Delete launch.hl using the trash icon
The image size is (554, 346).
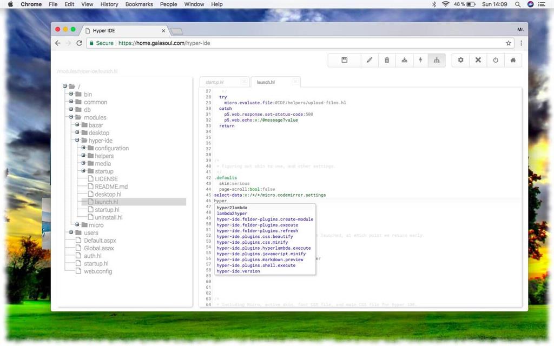386,60
